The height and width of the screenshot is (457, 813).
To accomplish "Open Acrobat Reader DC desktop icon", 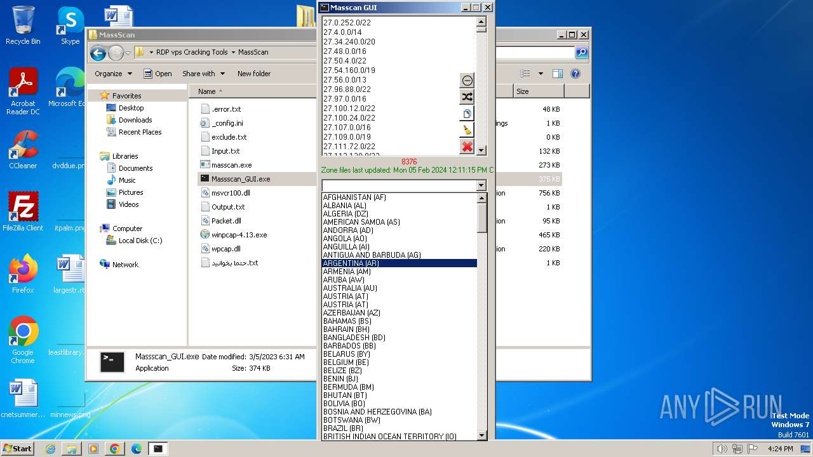I will 23,92.
